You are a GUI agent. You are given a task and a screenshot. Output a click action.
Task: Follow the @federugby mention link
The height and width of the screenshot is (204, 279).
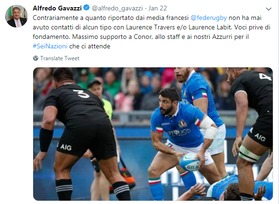point(209,18)
